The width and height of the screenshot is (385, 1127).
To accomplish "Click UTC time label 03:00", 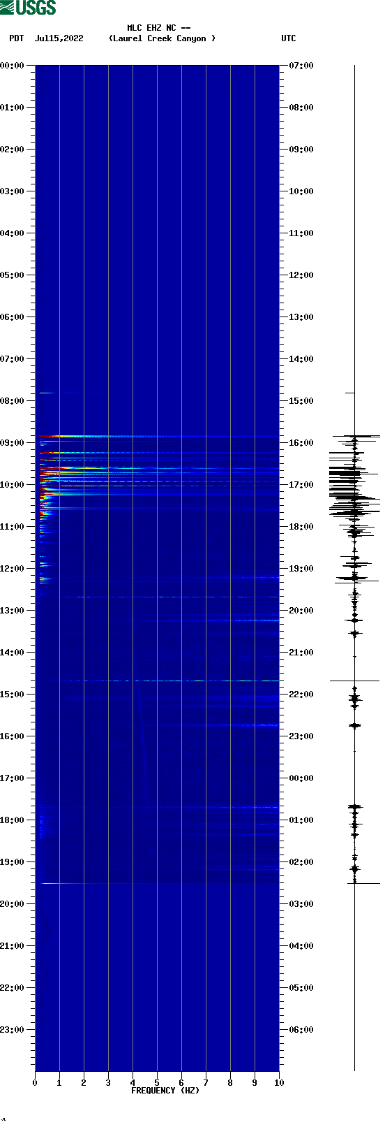I will click(301, 904).
